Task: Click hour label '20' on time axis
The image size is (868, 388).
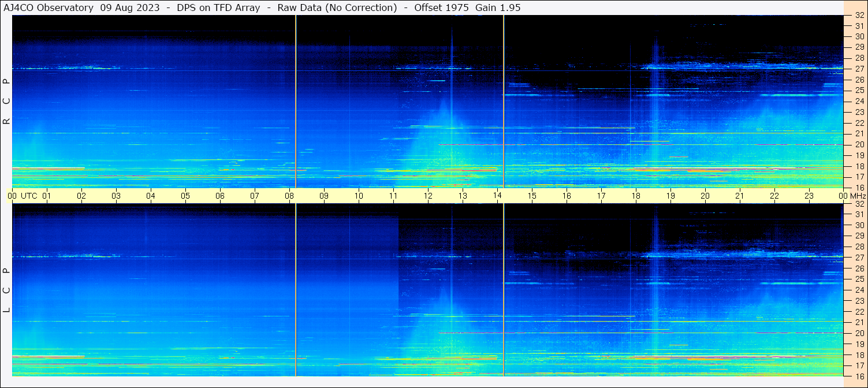Action: pos(705,196)
